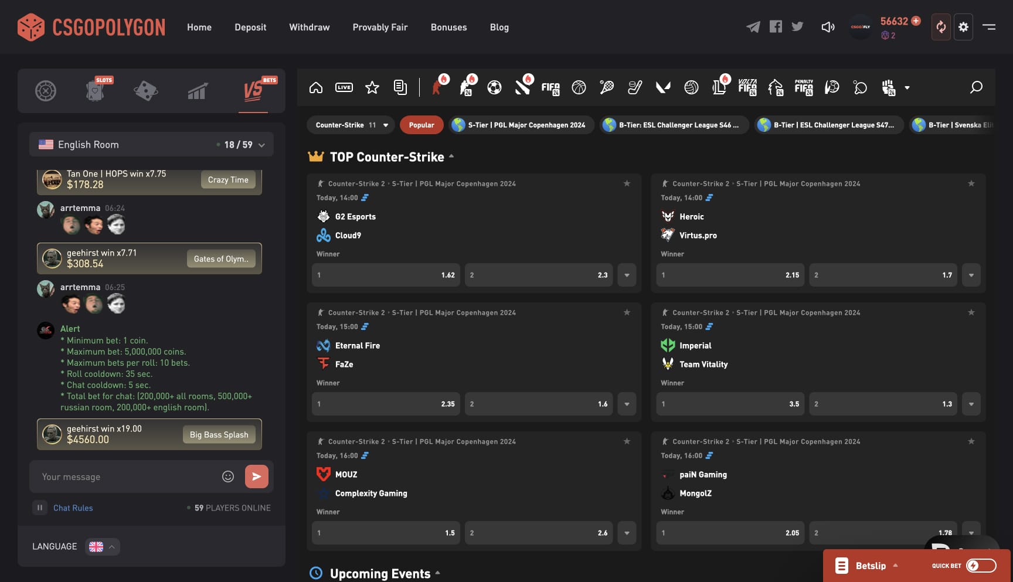Select the tennis racket sport icon

(607, 88)
